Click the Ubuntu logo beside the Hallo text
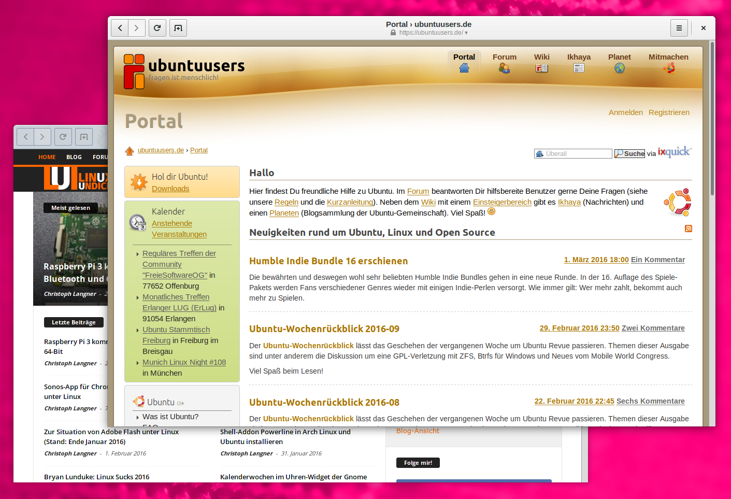This screenshot has height=499, width=731. pos(677,202)
